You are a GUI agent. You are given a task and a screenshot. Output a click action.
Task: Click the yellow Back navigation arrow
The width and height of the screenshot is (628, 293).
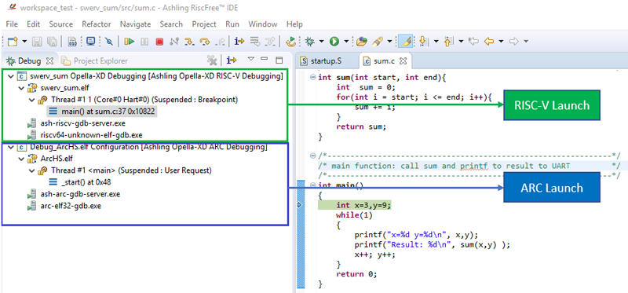488,42
